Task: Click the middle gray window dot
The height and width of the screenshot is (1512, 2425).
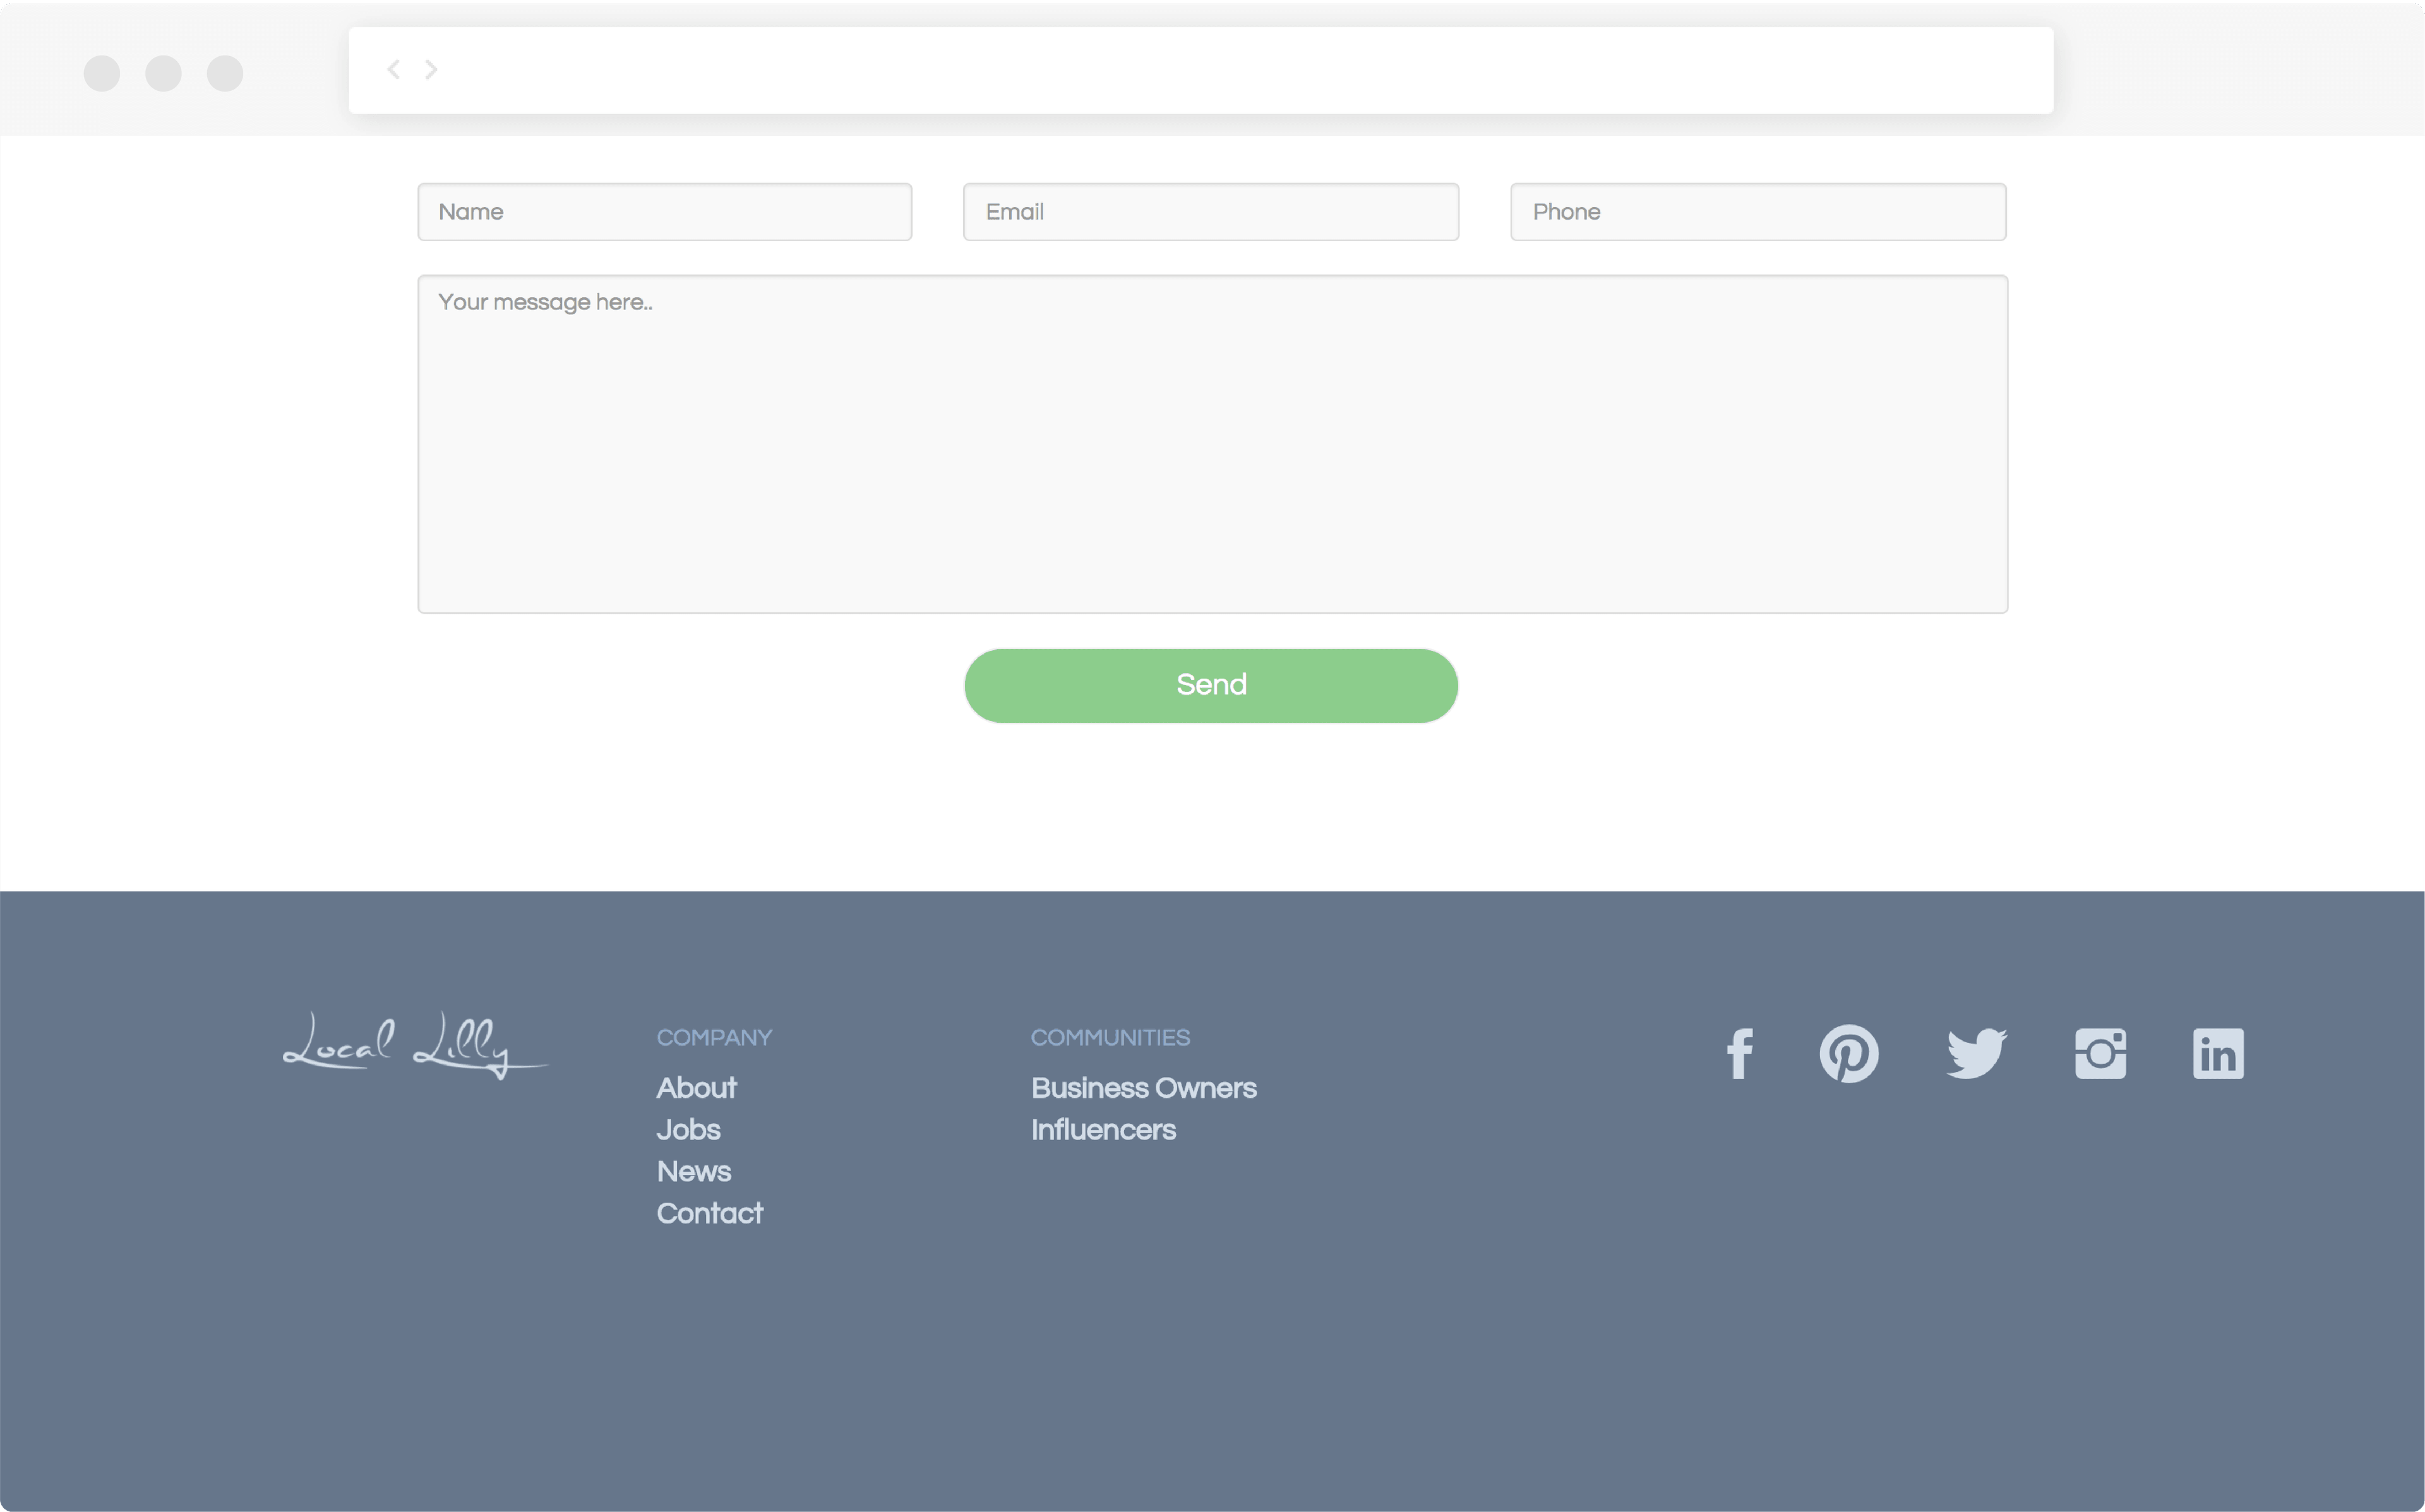Action: point(163,73)
